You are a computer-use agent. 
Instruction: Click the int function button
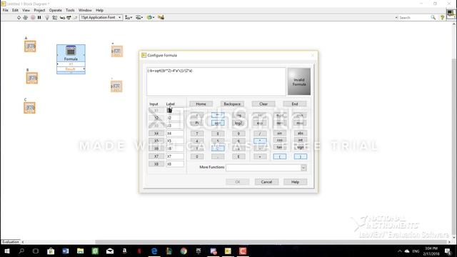tap(300, 140)
